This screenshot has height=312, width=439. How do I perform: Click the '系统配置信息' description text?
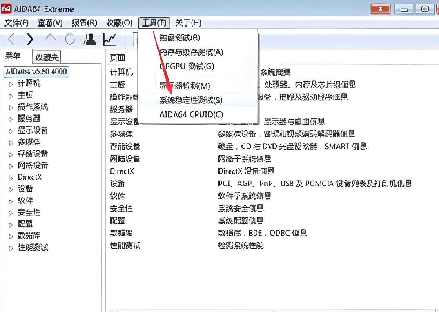click(241, 221)
